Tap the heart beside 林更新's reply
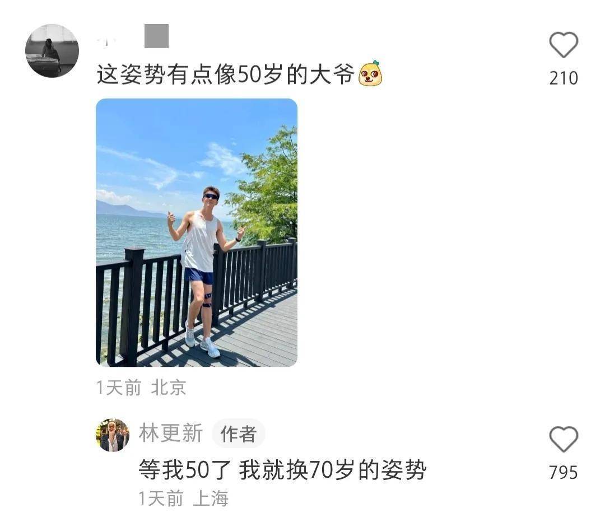This screenshot has width=605, height=513. click(x=564, y=439)
